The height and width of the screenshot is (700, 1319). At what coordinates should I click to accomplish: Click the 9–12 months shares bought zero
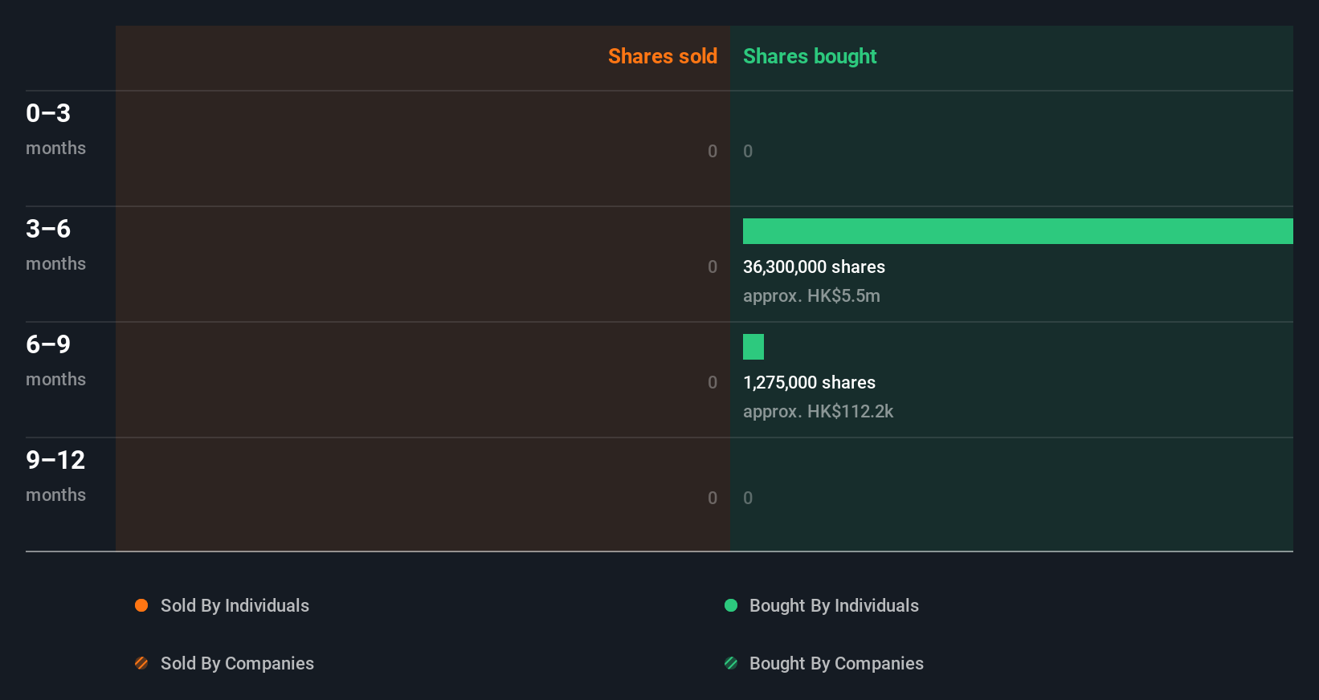(748, 499)
